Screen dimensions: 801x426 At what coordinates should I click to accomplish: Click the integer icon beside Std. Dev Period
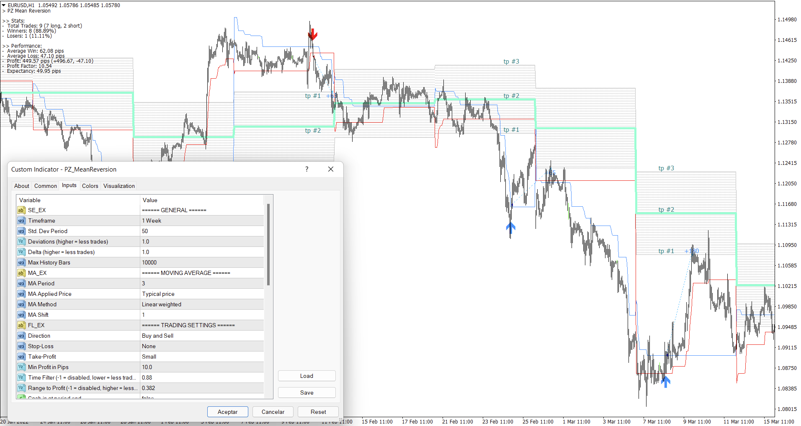[x=21, y=231]
